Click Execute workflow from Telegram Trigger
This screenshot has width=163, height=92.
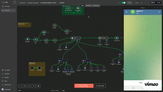click(x=82, y=86)
